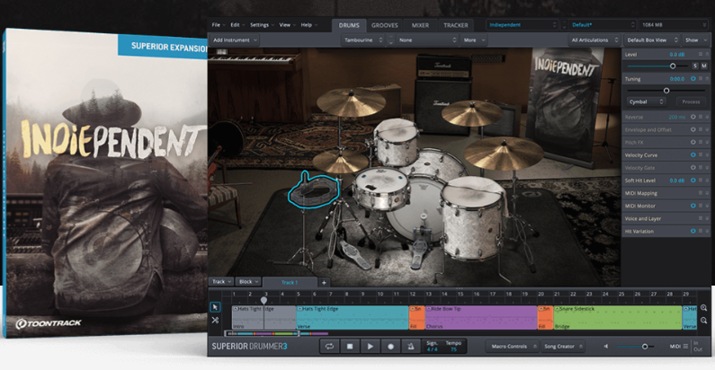
Task: Open the File menu
Action: point(218,25)
